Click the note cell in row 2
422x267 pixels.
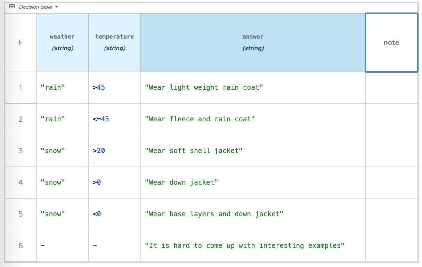[x=391, y=119]
